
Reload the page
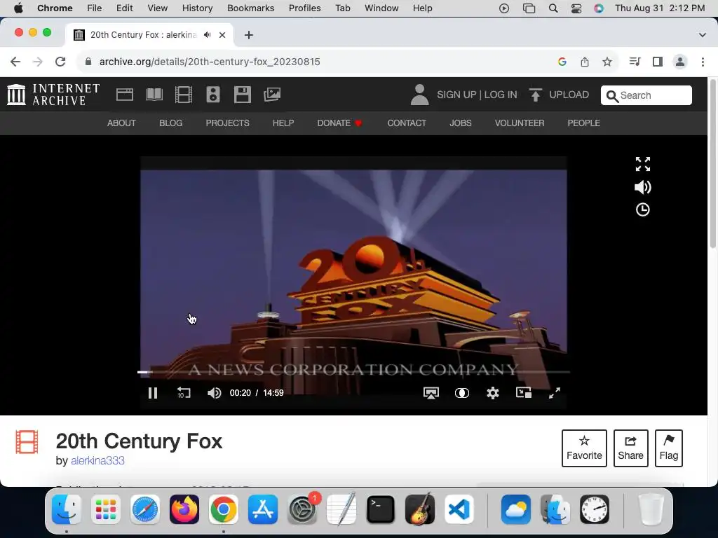click(60, 62)
